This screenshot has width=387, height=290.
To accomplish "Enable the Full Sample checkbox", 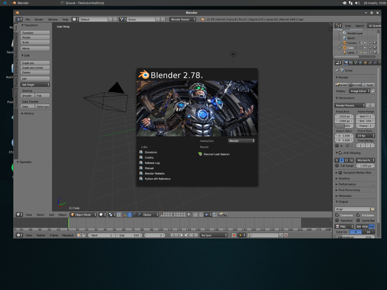I will pos(337,166).
